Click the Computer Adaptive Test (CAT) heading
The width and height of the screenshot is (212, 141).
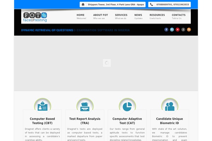coord(127,121)
